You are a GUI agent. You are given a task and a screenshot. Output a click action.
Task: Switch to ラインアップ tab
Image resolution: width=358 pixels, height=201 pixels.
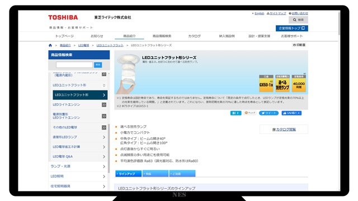pos(128,174)
